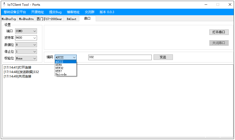Click the 编码 label
The height and width of the screenshot is (140, 235).
pyautogui.click(x=50, y=57)
